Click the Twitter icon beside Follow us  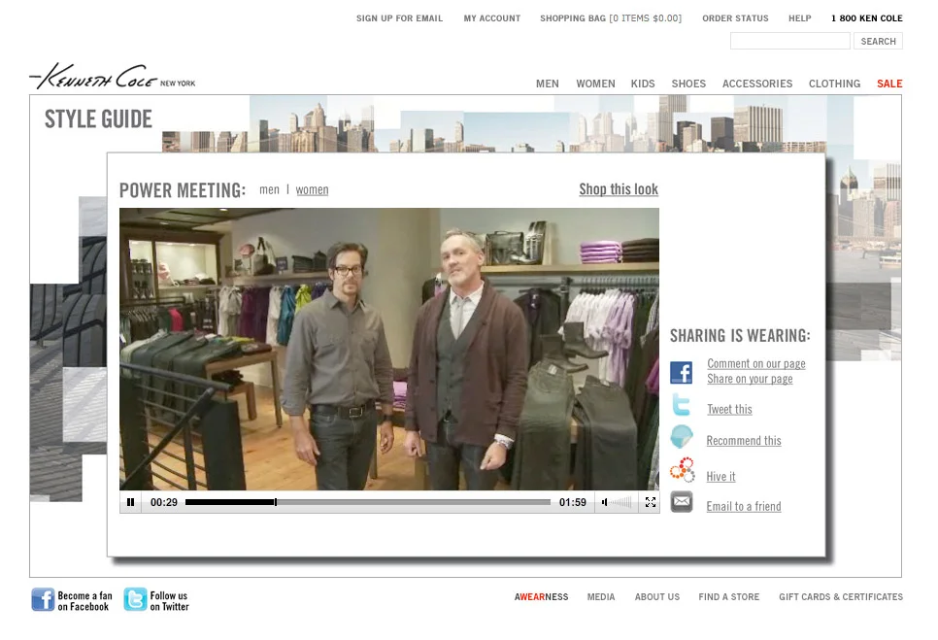(135, 599)
